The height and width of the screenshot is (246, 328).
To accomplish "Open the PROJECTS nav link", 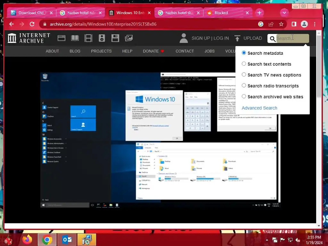I will [x=101, y=51].
